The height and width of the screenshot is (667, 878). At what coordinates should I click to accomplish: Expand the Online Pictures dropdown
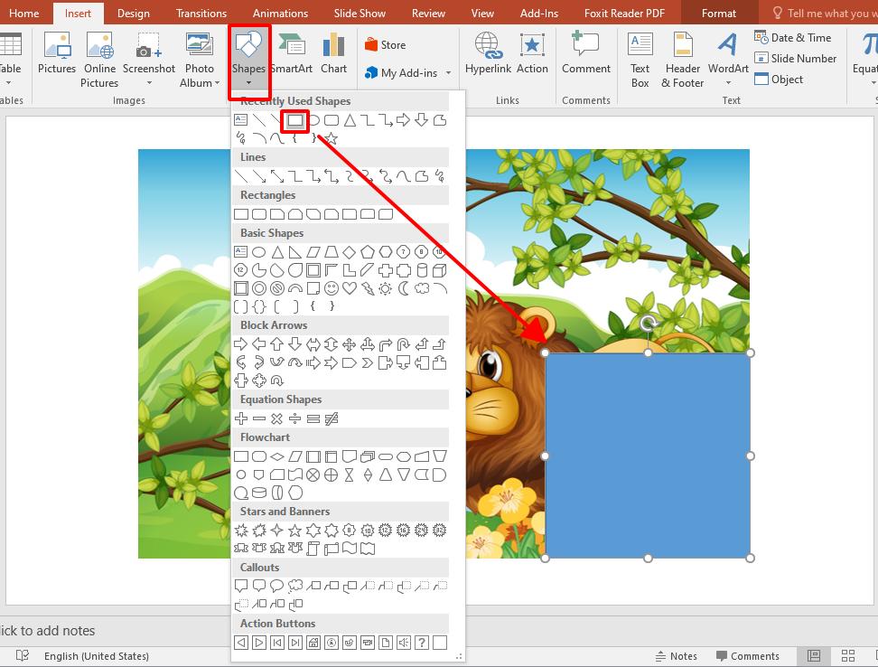[98, 59]
